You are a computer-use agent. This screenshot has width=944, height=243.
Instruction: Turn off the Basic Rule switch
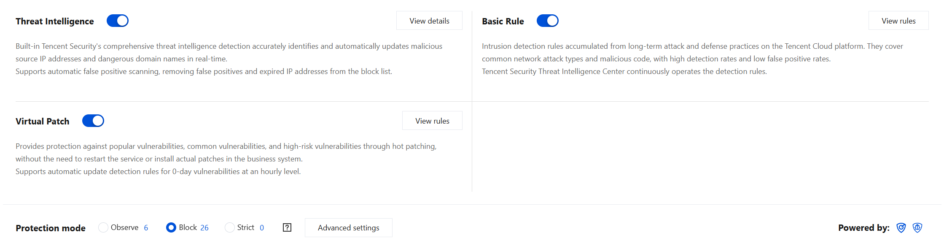click(547, 21)
